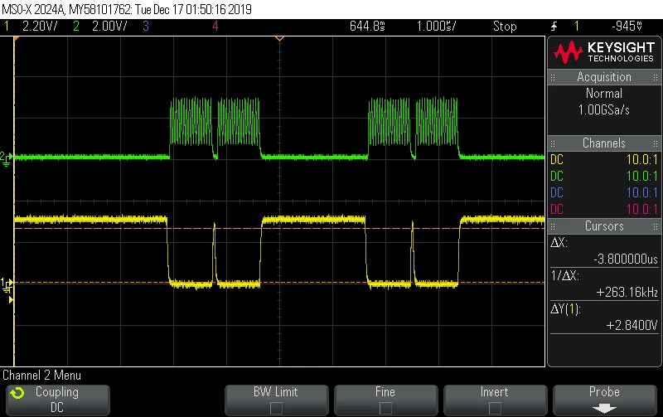Screen dimensions: 663x417
Task: Select channel 1 scale 2.20V/
Action: click(x=39, y=27)
